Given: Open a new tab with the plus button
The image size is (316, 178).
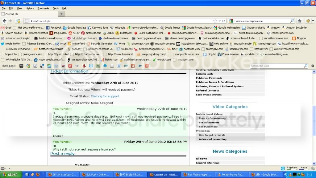Looking at the screenshot, I should 61,14.
